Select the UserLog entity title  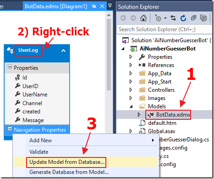(x=28, y=50)
